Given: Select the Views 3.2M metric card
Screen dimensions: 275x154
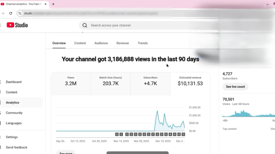Looking at the screenshot, I should [x=71, y=81].
